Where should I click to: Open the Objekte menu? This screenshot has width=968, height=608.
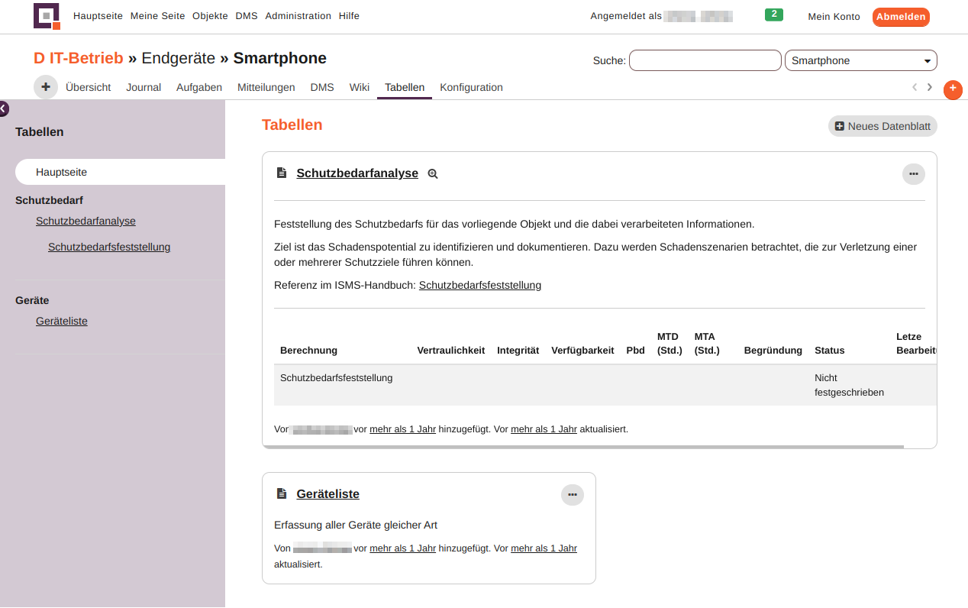[x=210, y=15]
